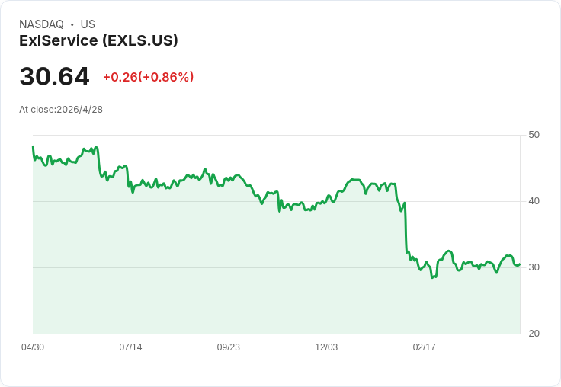Open the ExlService (EXLS.US) title

(x=98, y=40)
